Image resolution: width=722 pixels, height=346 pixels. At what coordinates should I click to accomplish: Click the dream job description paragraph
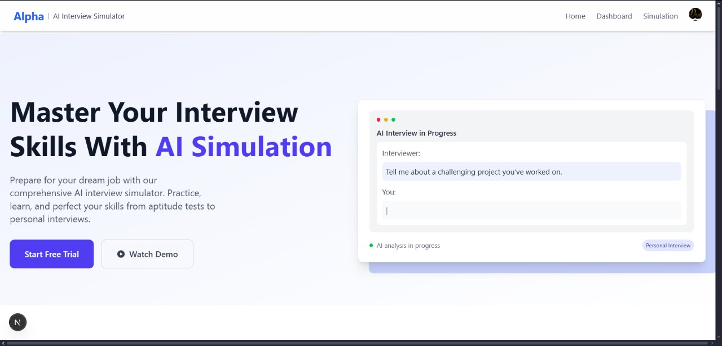click(112, 199)
